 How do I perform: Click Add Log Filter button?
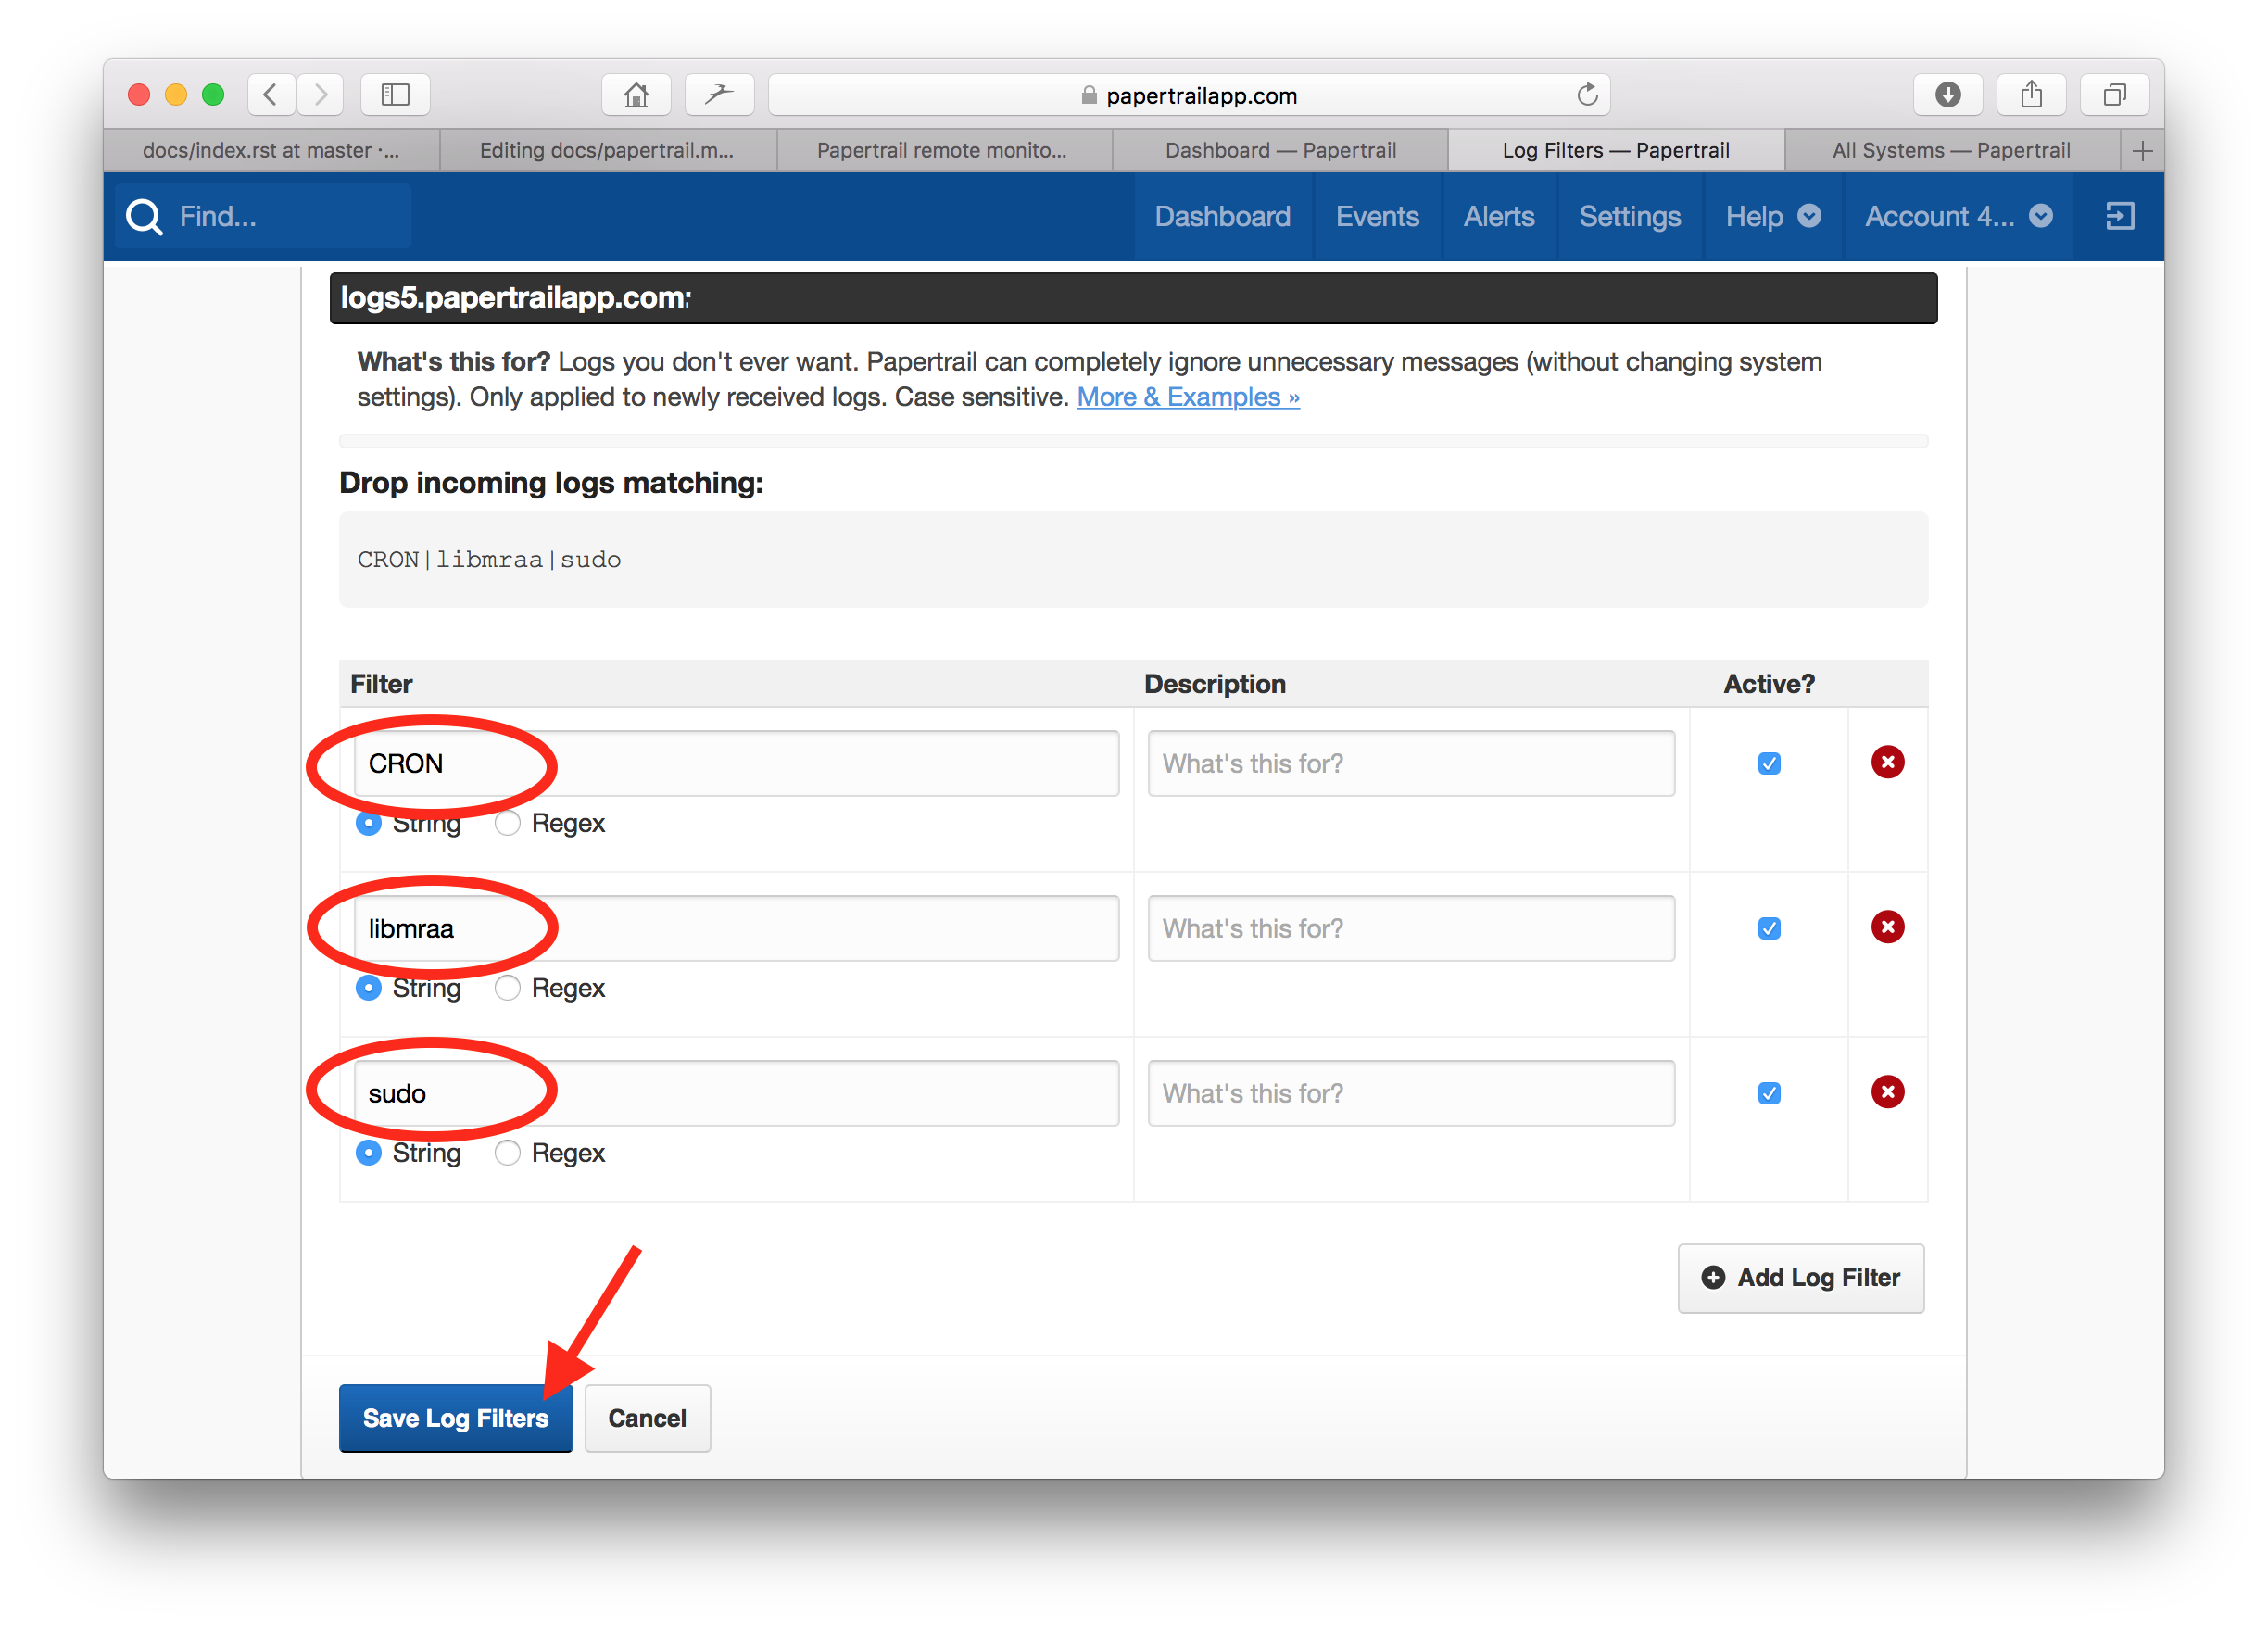point(1801,1279)
